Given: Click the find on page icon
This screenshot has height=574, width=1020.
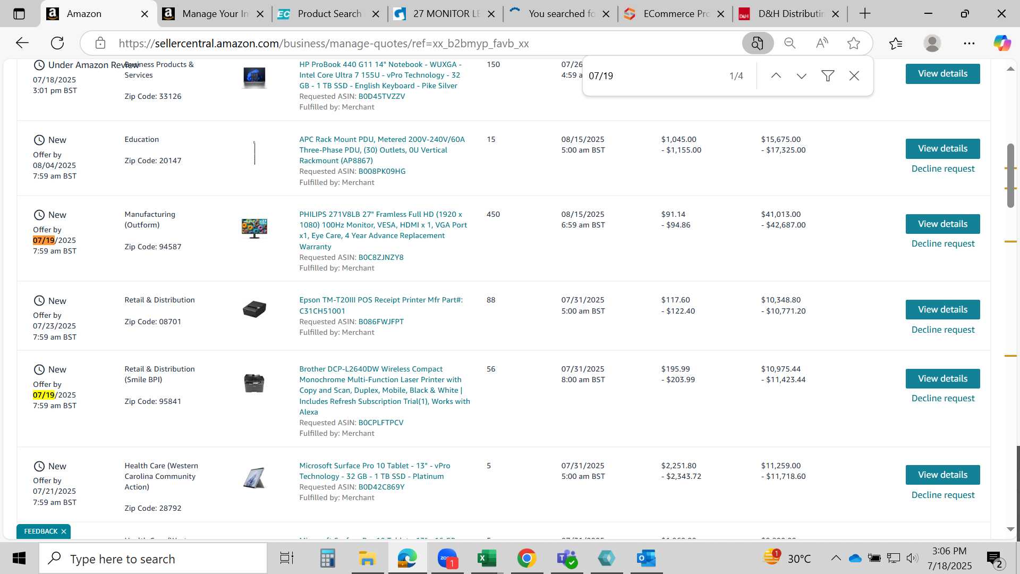Looking at the screenshot, I should (757, 43).
